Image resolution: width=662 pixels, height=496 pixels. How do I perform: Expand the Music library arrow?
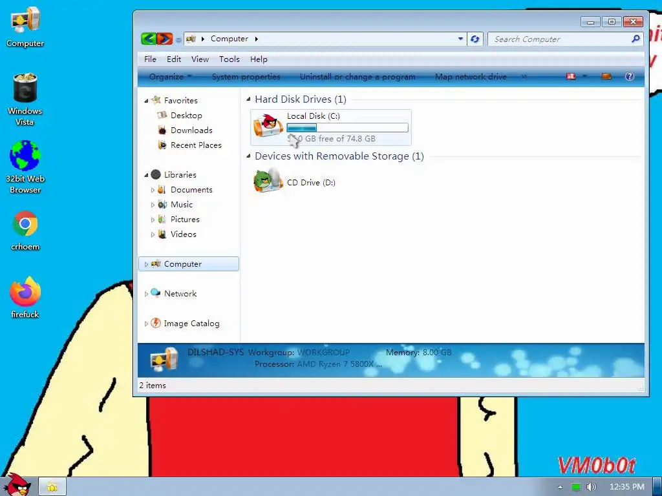[153, 205]
